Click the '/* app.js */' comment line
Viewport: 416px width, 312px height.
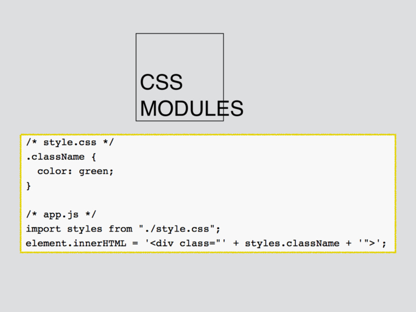pyautogui.click(x=61, y=214)
